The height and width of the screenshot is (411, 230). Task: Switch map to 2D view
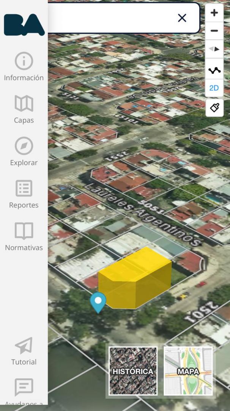(214, 88)
